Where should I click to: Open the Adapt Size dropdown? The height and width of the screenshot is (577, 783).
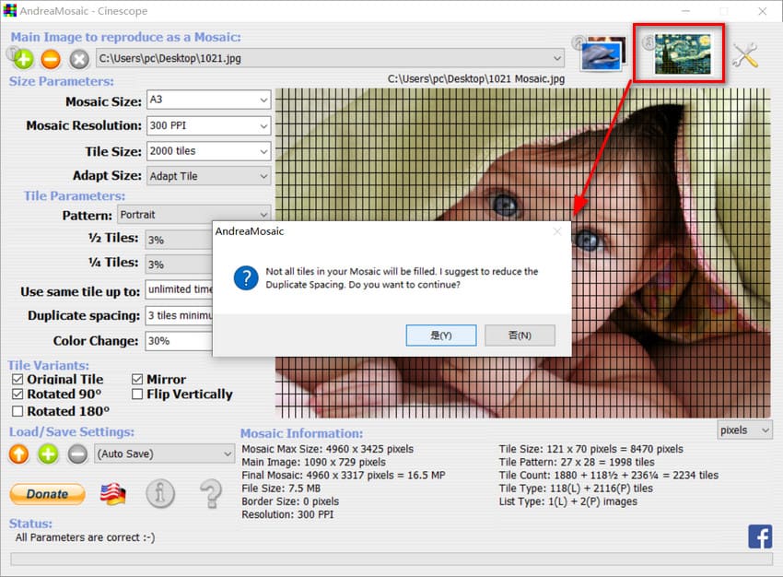pos(209,176)
